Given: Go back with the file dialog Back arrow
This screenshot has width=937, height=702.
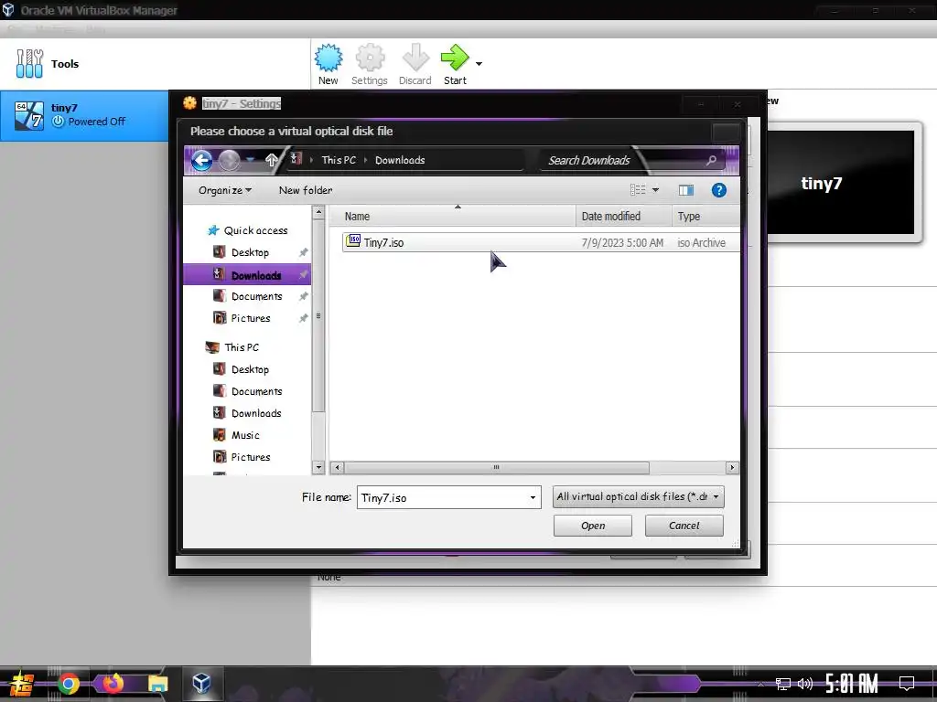Looking at the screenshot, I should tap(202, 160).
